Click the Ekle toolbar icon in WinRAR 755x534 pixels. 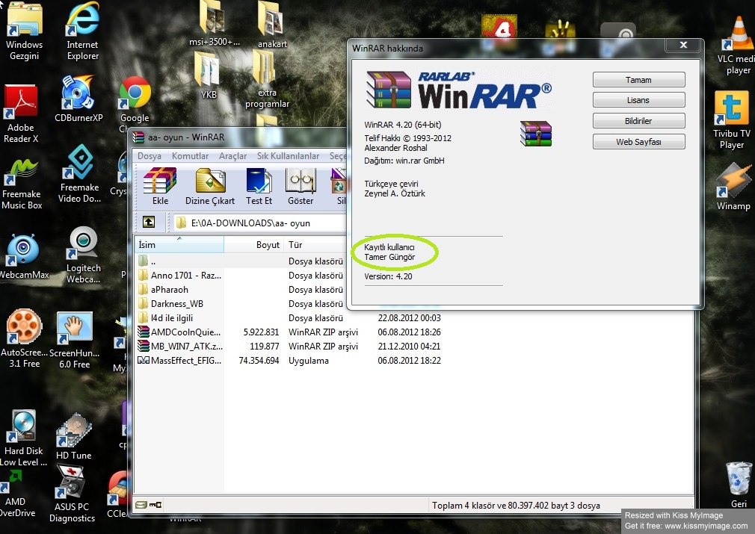[160, 186]
